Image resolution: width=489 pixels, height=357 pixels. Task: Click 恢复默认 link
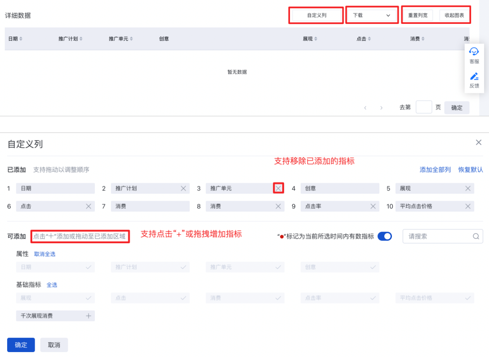point(470,170)
